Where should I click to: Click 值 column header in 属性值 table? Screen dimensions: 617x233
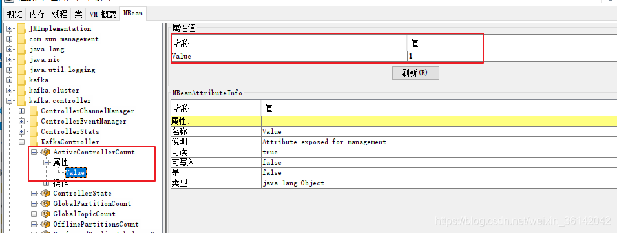pos(512,43)
